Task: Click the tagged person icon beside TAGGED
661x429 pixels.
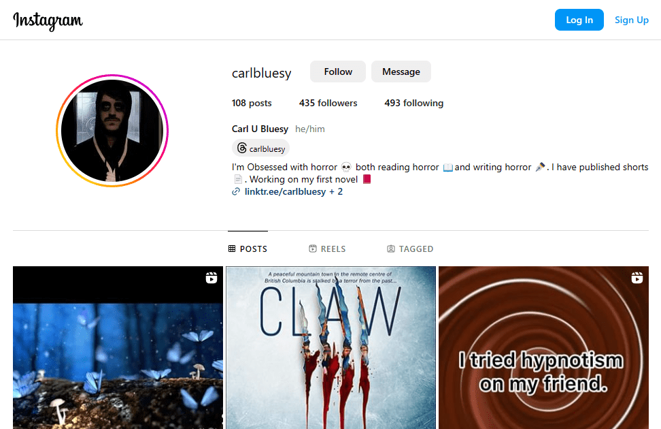Action: coord(391,249)
